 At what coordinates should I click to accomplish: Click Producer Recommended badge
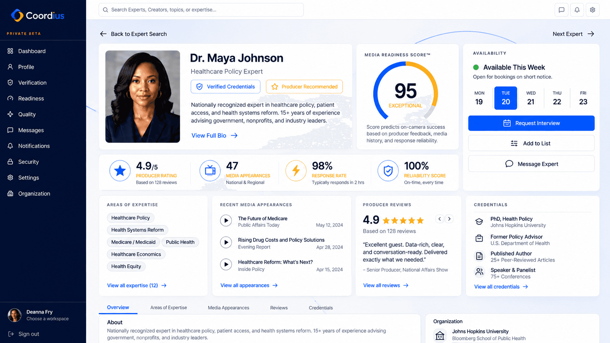click(304, 86)
